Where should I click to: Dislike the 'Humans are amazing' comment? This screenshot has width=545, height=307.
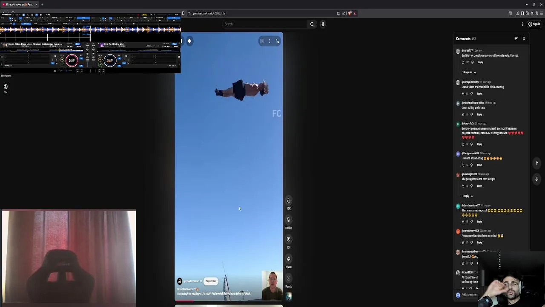472,165
